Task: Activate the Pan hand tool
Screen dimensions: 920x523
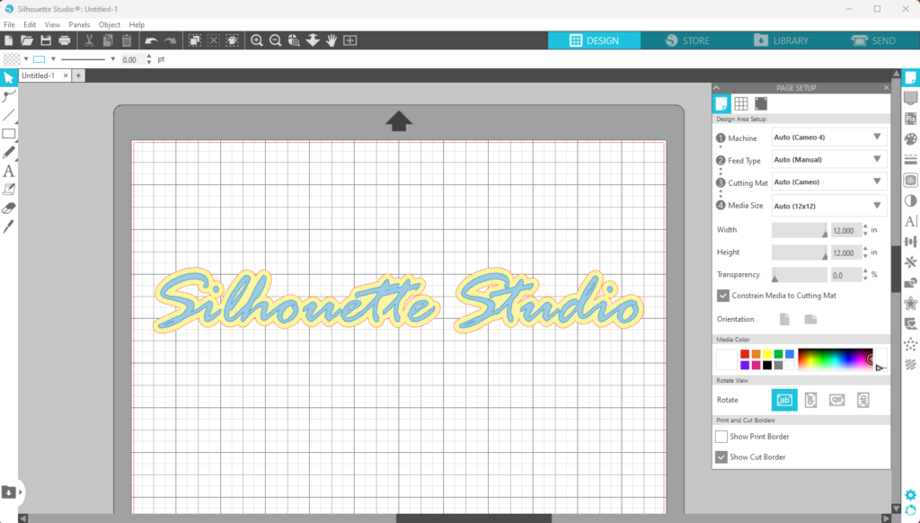Action: click(332, 40)
